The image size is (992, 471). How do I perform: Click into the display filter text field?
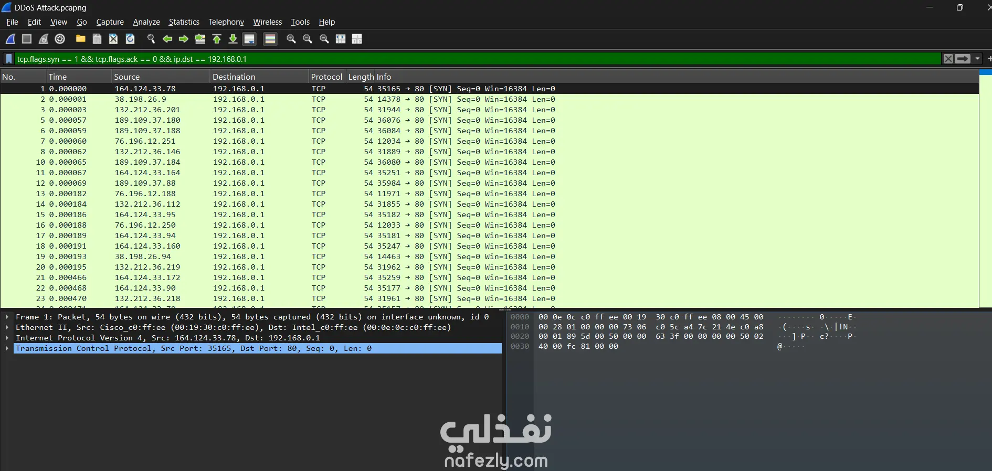click(x=478, y=59)
